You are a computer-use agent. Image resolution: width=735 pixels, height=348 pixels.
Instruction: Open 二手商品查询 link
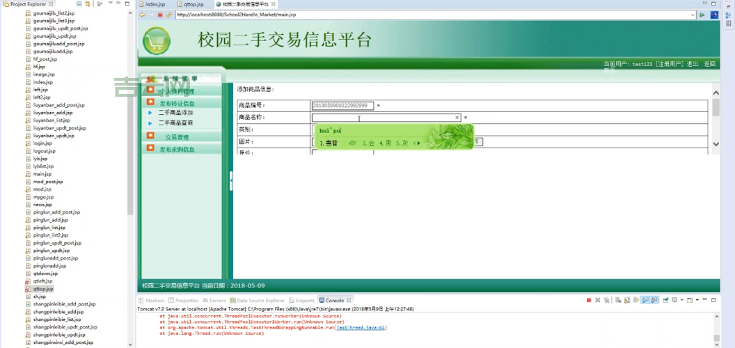pos(176,123)
